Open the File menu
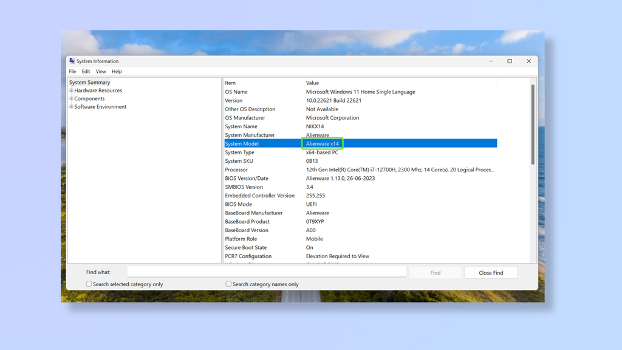The height and width of the screenshot is (350, 622). 72,71
